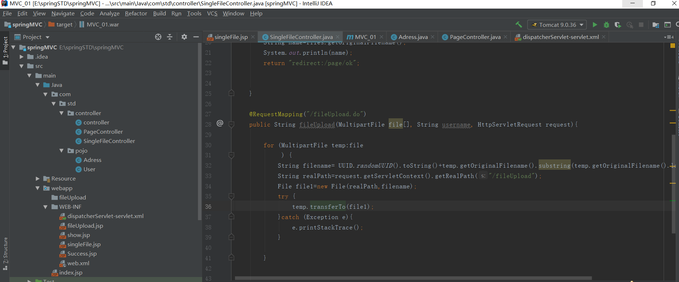
Task: Click MVC_01.war breadcrumb in navigation bar
Action: tap(99, 25)
